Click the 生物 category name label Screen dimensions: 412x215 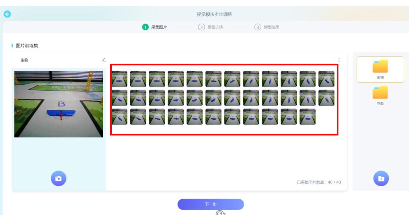pos(24,60)
